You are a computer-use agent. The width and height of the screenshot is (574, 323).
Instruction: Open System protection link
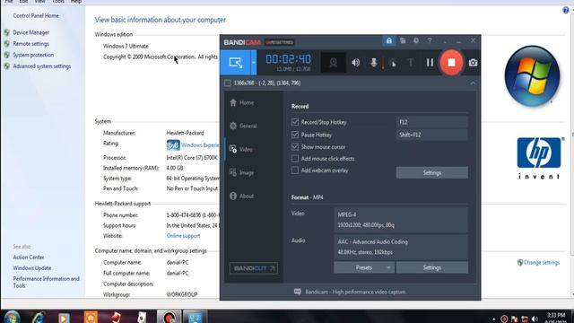33,55
